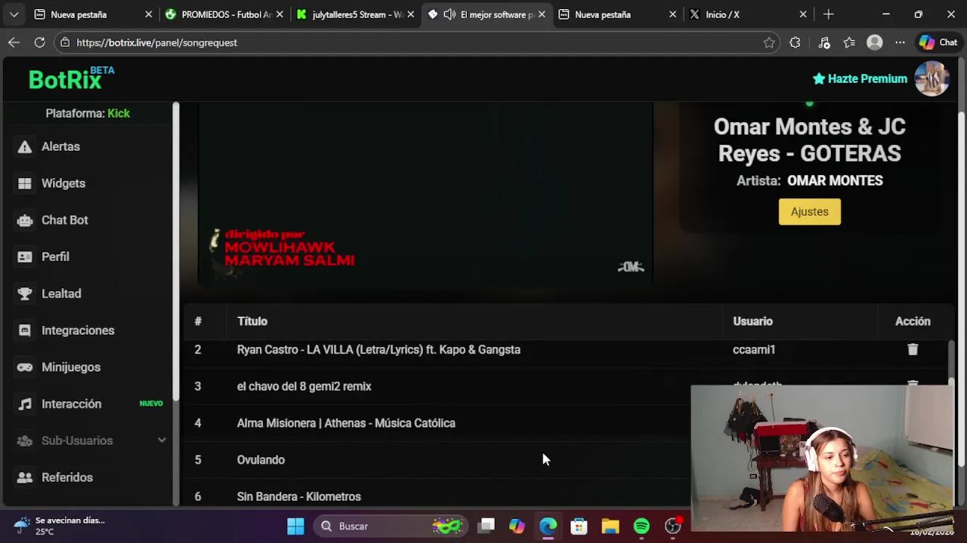
Task: Select el chavo del 8 gemi2 remix
Action: [x=304, y=386]
